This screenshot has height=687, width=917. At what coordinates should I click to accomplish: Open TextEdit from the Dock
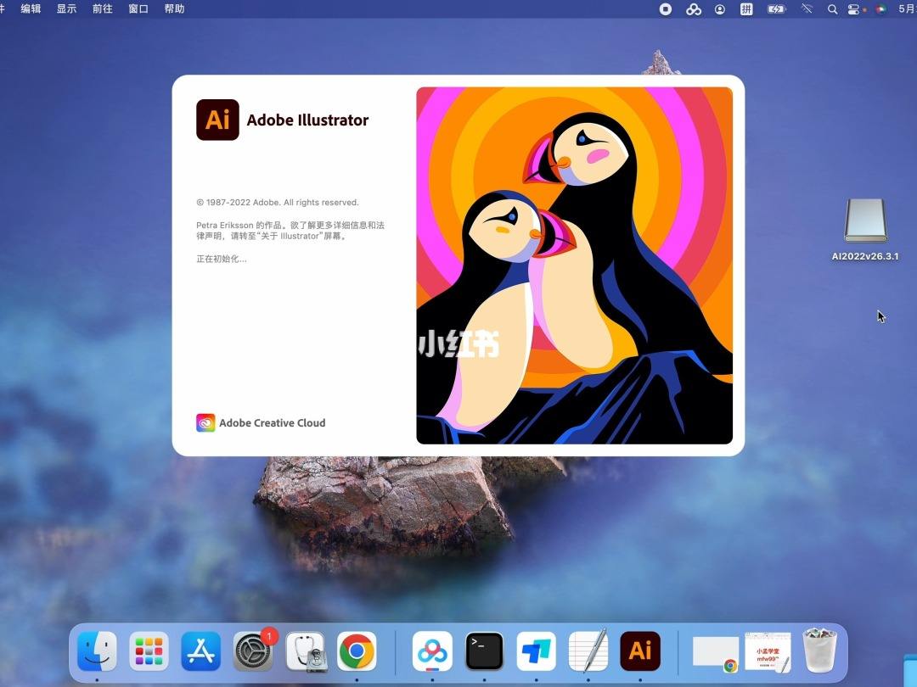[588, 651]
